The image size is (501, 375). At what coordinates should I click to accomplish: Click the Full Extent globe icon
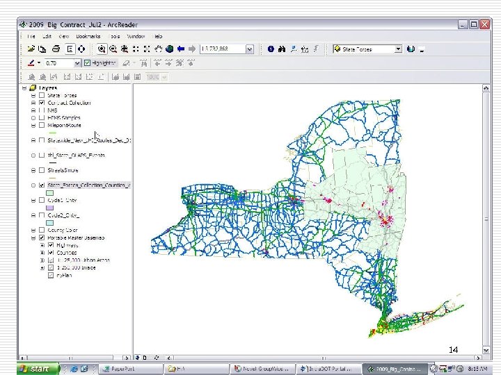(x=170, y=49)
